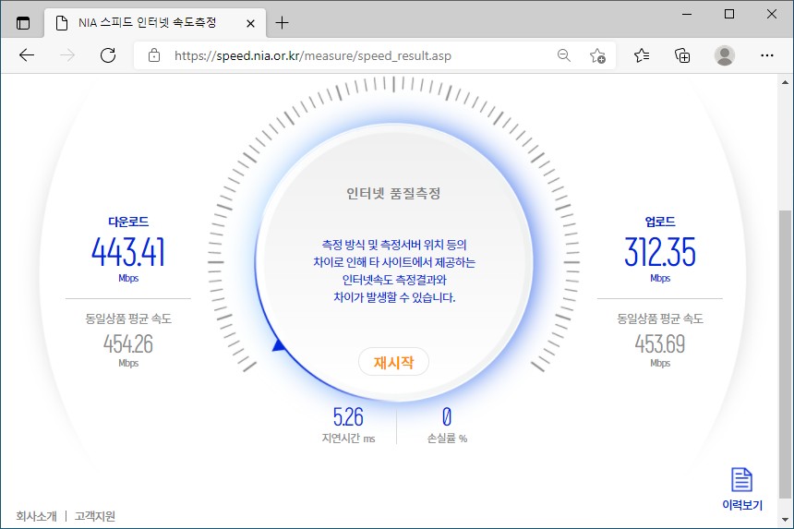
Task: Click the download speed value 443.41
Action: click(128, 252)
